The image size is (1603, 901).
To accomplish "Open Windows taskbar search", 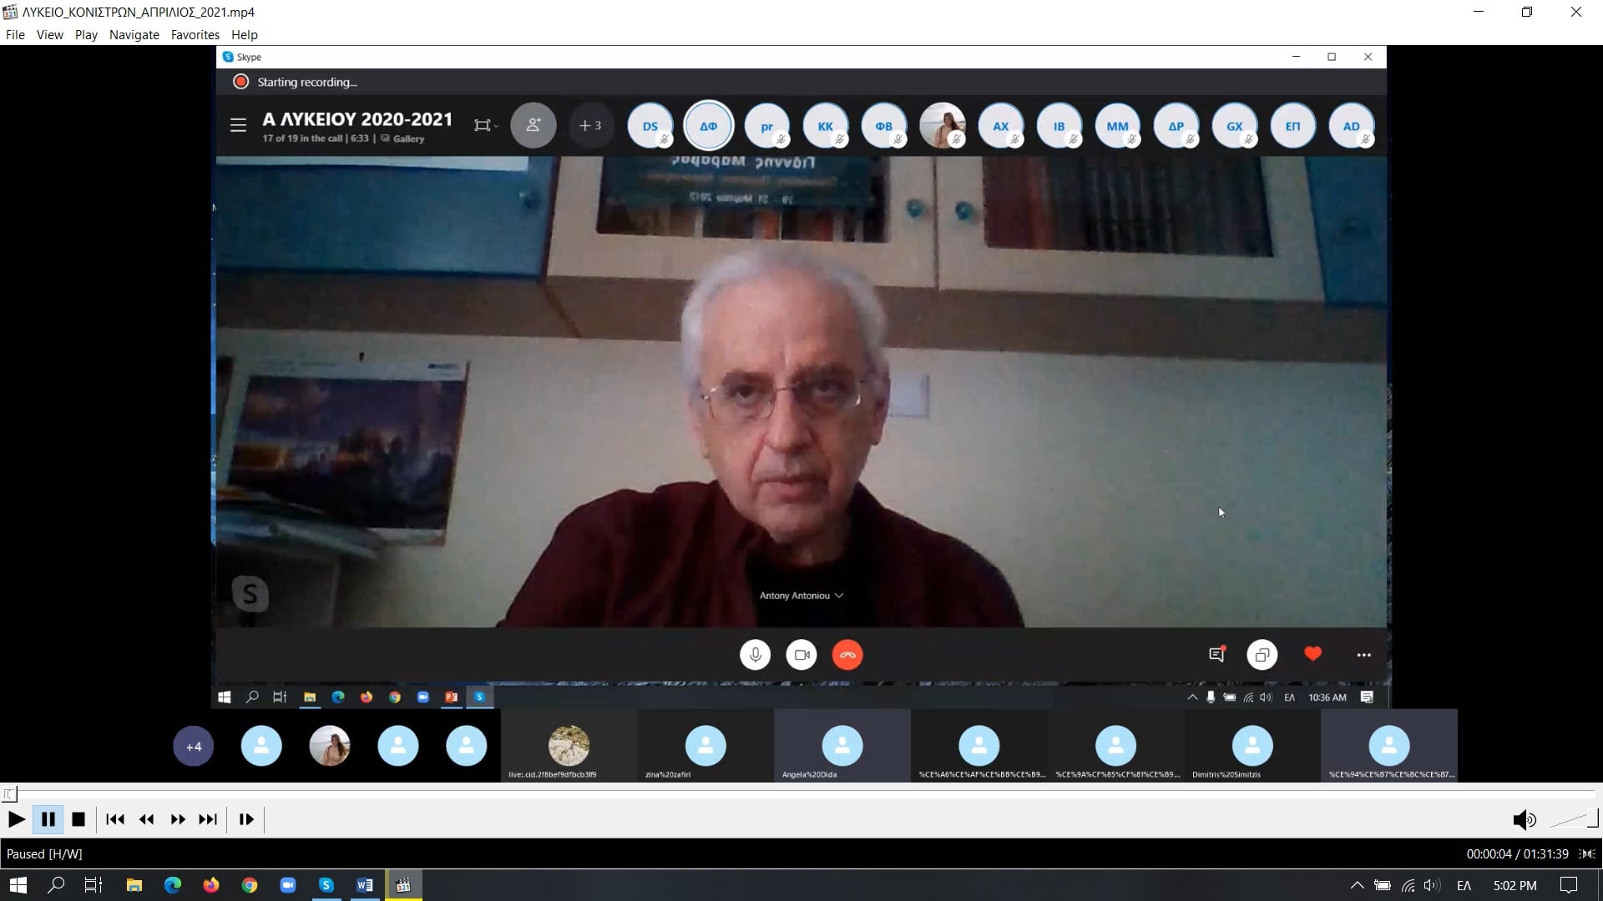I will [56, 885].
